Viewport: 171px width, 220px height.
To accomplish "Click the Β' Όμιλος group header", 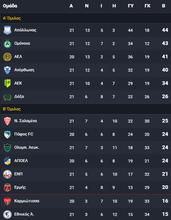I will [x=12, y=109].
